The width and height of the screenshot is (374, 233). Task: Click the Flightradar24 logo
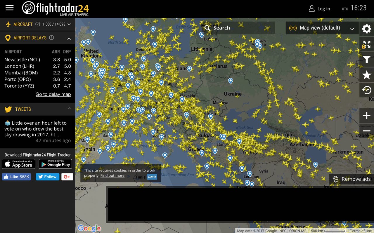click(x=56, y=8)
